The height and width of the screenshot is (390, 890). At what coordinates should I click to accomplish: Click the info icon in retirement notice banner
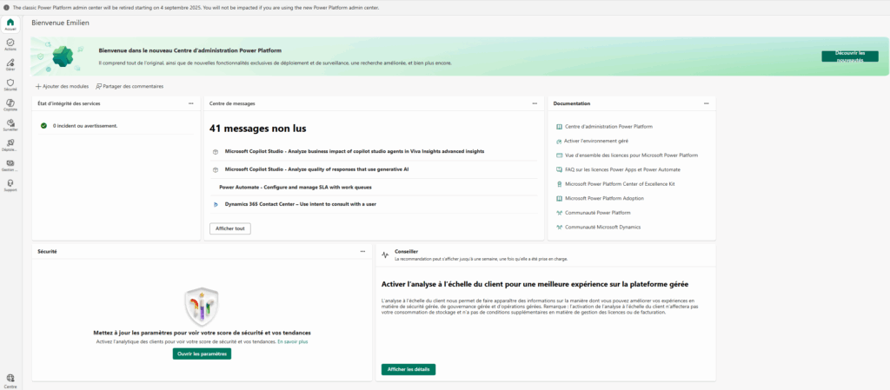click(x=6, y=8)
